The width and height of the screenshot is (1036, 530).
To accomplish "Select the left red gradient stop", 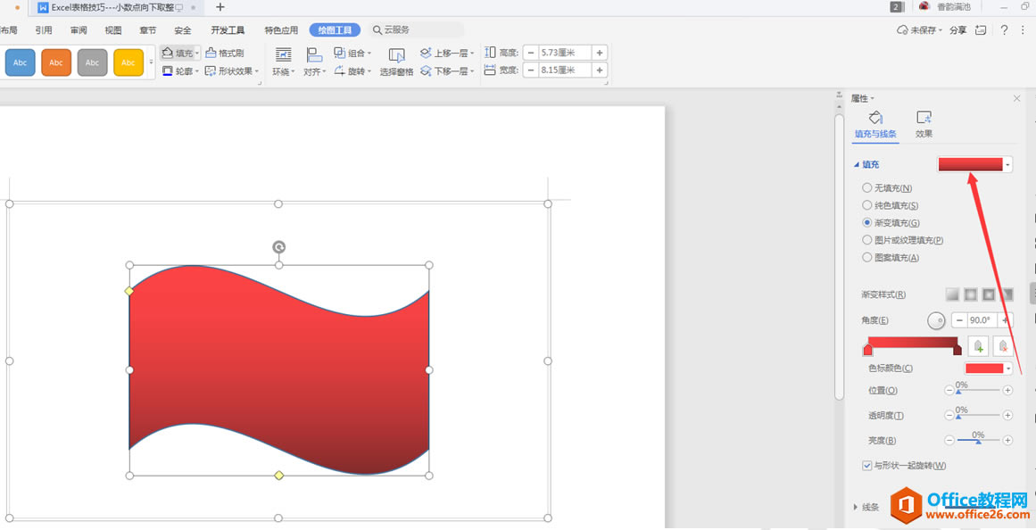I will point(867,350).
